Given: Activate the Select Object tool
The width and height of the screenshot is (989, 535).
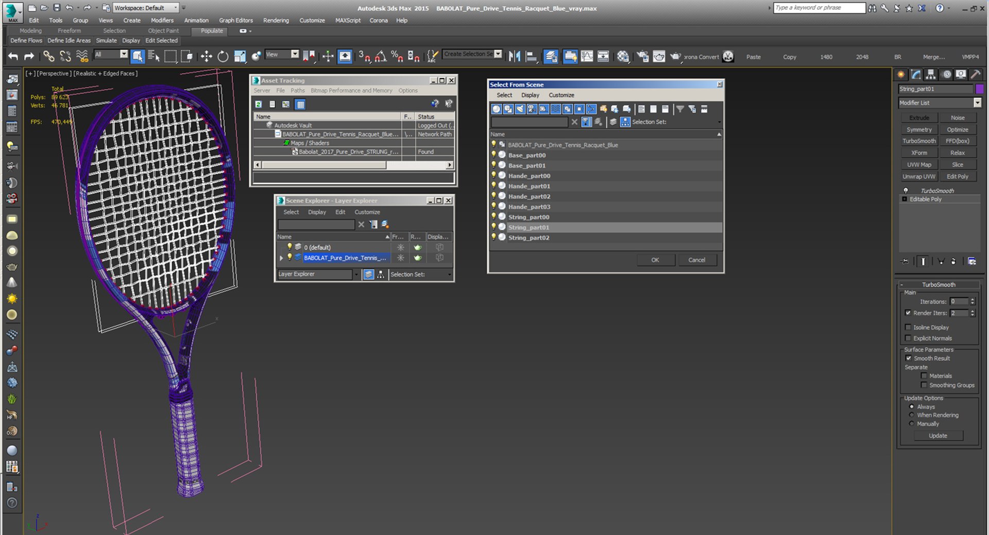Looking at the screenshot, I should [x=138, y=56].
